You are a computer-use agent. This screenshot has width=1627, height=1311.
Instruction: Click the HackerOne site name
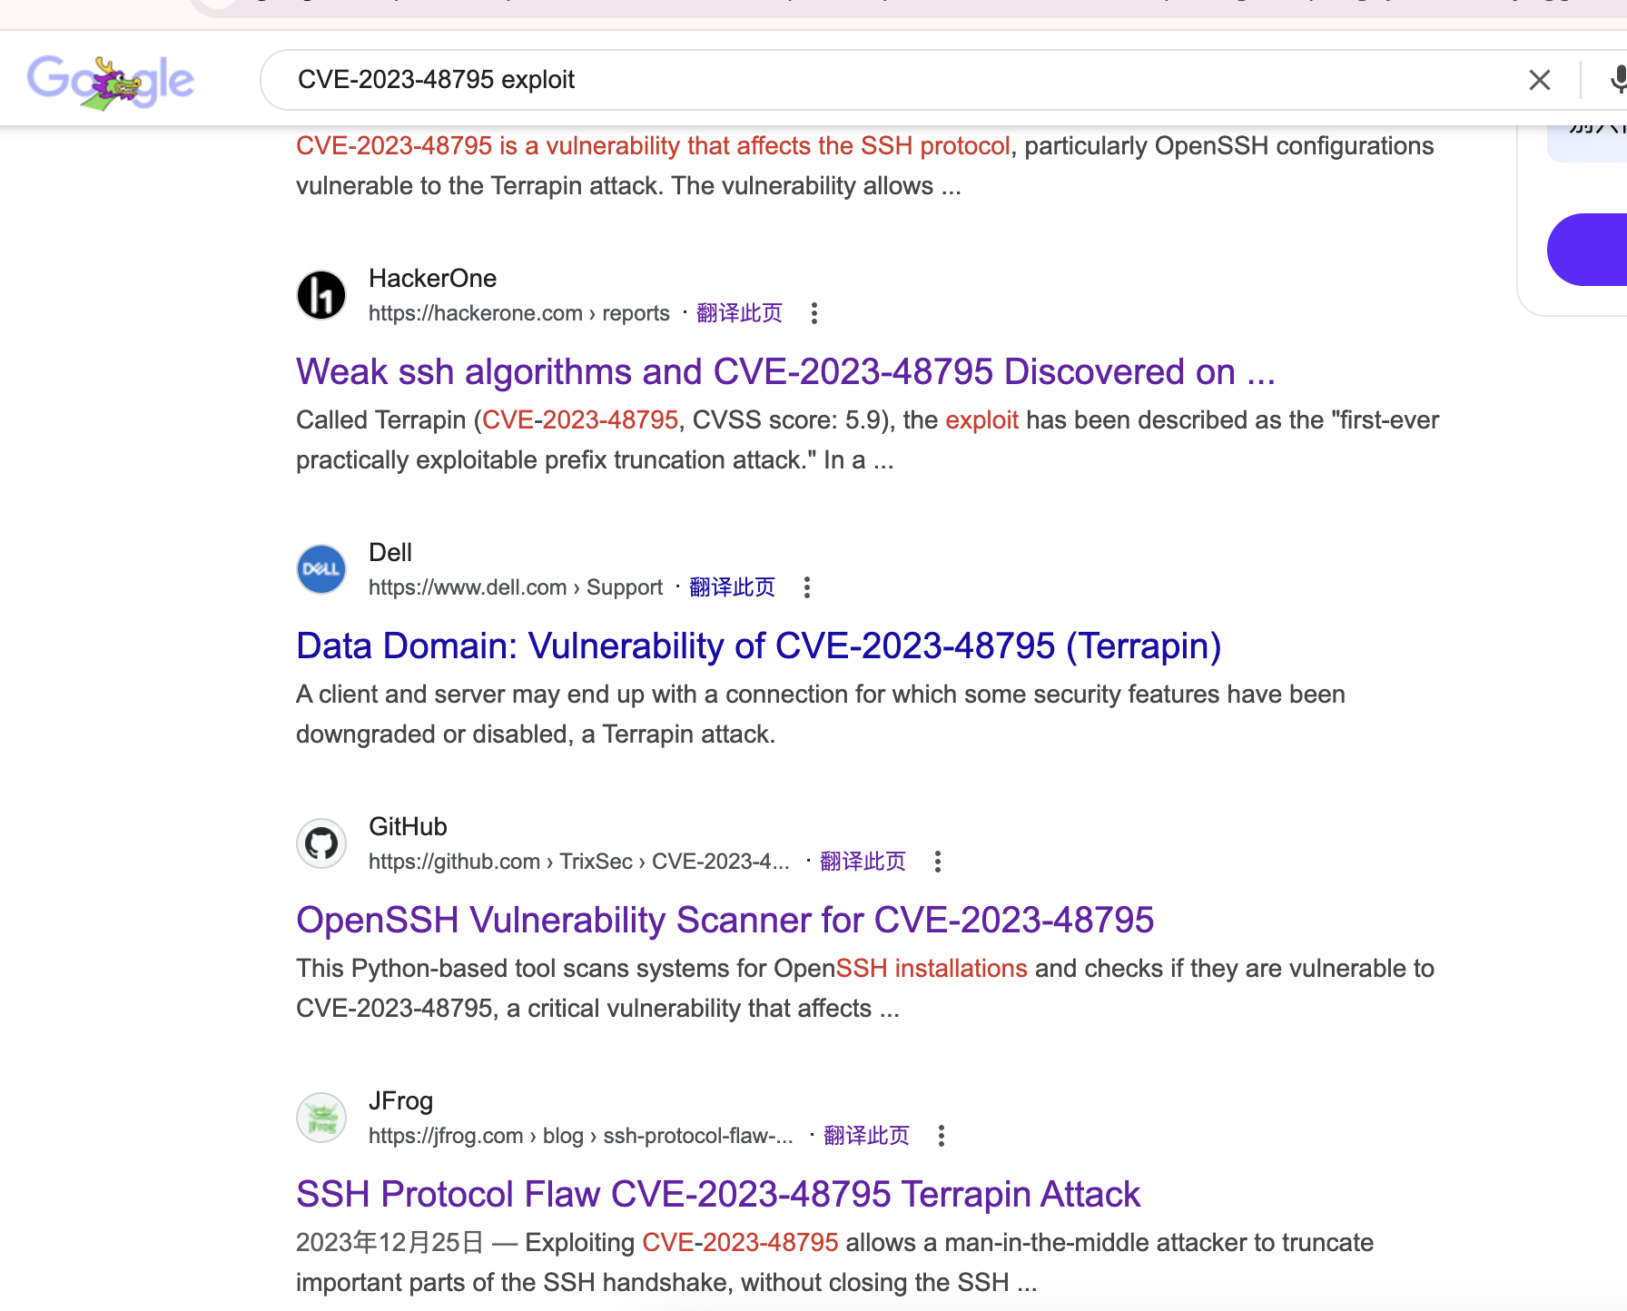click(x=432, y=279)
